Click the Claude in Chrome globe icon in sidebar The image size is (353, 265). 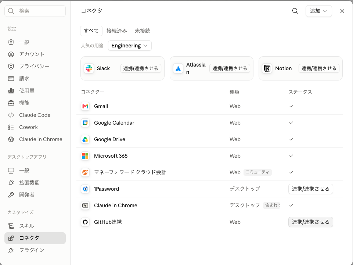point(11,140)
